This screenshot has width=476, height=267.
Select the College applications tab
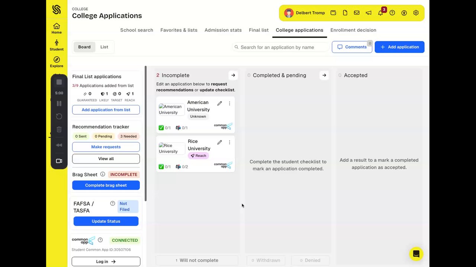click(x=299, y=30)
